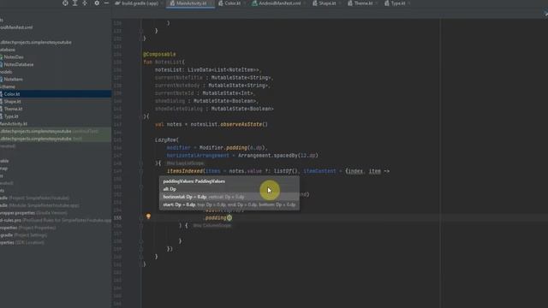Screen dimensions: 548x308
Task: Select proguard-rules.pro file in tree
Action: (x=55, y=221)
